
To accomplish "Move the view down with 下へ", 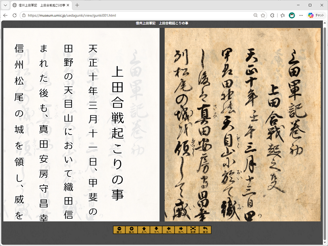I will [x=156, y=230].
